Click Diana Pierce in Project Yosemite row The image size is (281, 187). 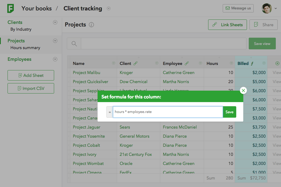(x=175, y=136)
